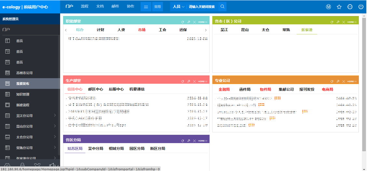367x171 pixels.
Task: Switch to the 工会 tab
Action: coord(162,30)
